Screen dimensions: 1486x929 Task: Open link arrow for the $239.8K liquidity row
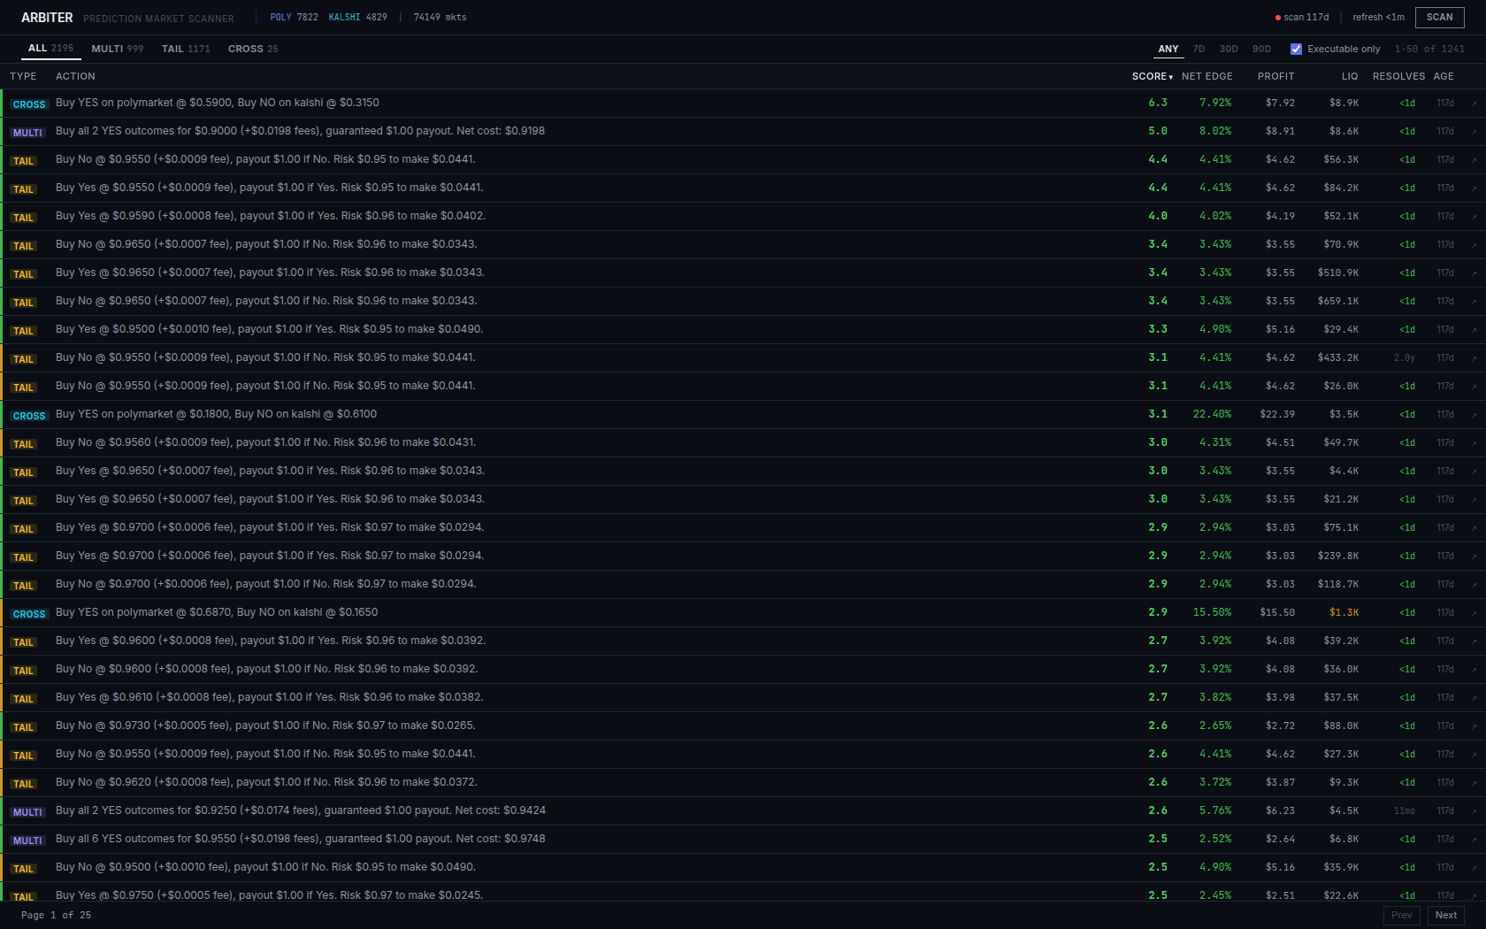(x=1474, y=557)
